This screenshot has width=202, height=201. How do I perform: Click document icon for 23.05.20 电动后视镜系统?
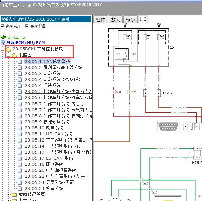point(20,170)
